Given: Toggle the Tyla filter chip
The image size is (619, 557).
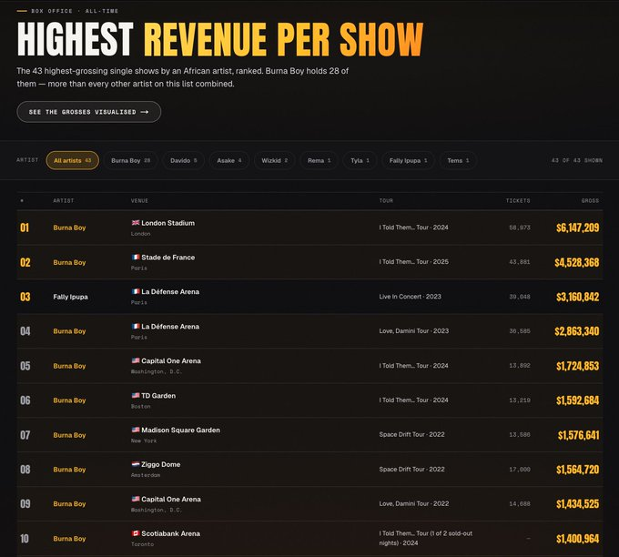Looking at the screenshot, I should [x=360, y=160].
